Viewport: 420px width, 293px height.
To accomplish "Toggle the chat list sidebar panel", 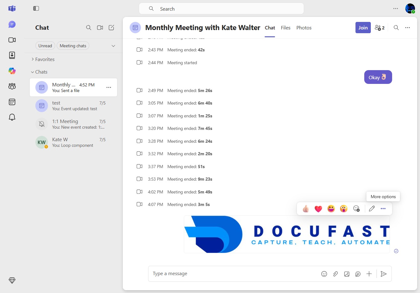I will tap(36, 8).
